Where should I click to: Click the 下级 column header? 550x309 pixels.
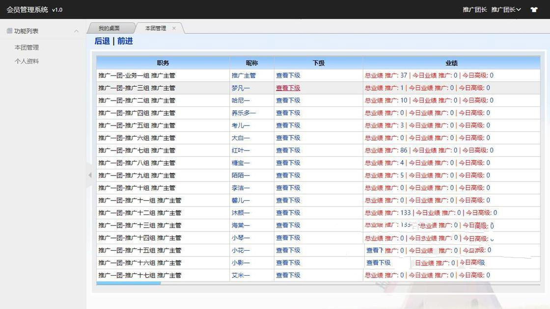click(x=319, y=63)
